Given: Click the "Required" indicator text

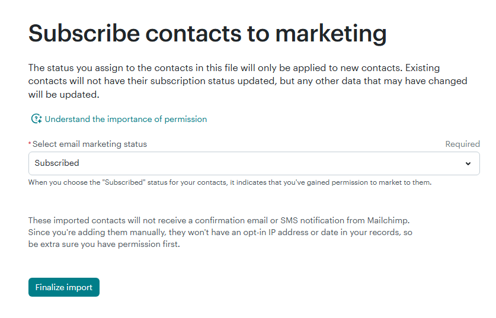Looking at the screenshot, I should (x=462, y=144).
